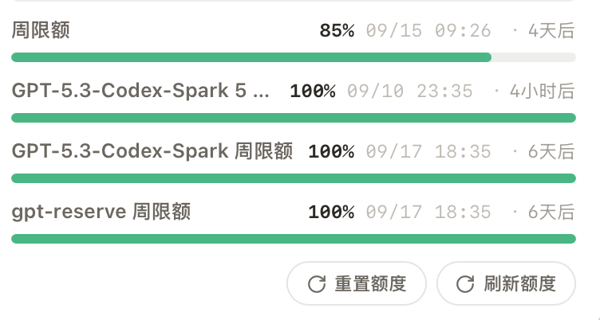
Task: Click the 85% usage percentage
Action: 337,30
